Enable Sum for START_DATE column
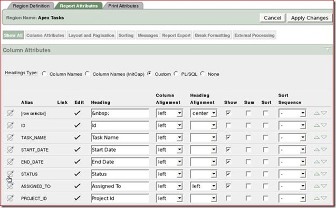This screenshot has height=208, width=336. pyautogui.click(x=248, y=150)
